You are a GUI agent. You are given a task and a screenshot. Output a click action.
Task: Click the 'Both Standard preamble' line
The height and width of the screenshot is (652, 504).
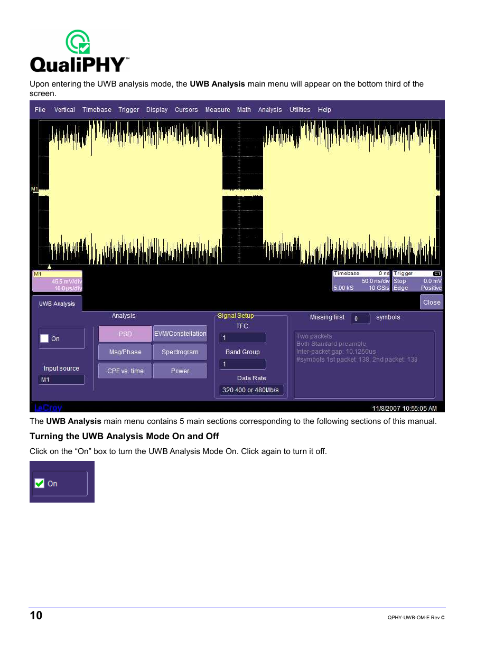click(331, 344)
